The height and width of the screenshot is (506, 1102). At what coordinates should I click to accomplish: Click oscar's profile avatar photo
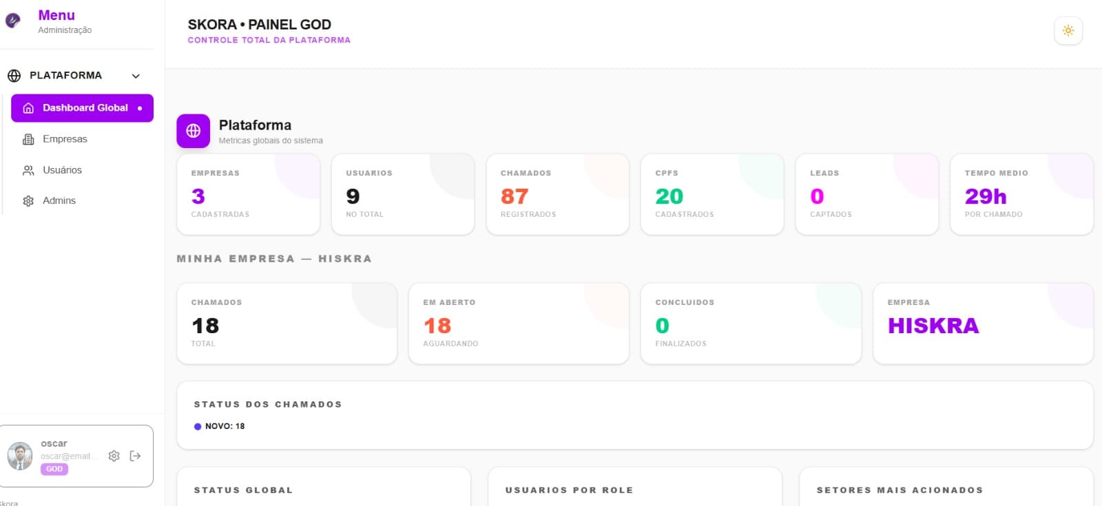pyautogui.click(x=20, y=456)
